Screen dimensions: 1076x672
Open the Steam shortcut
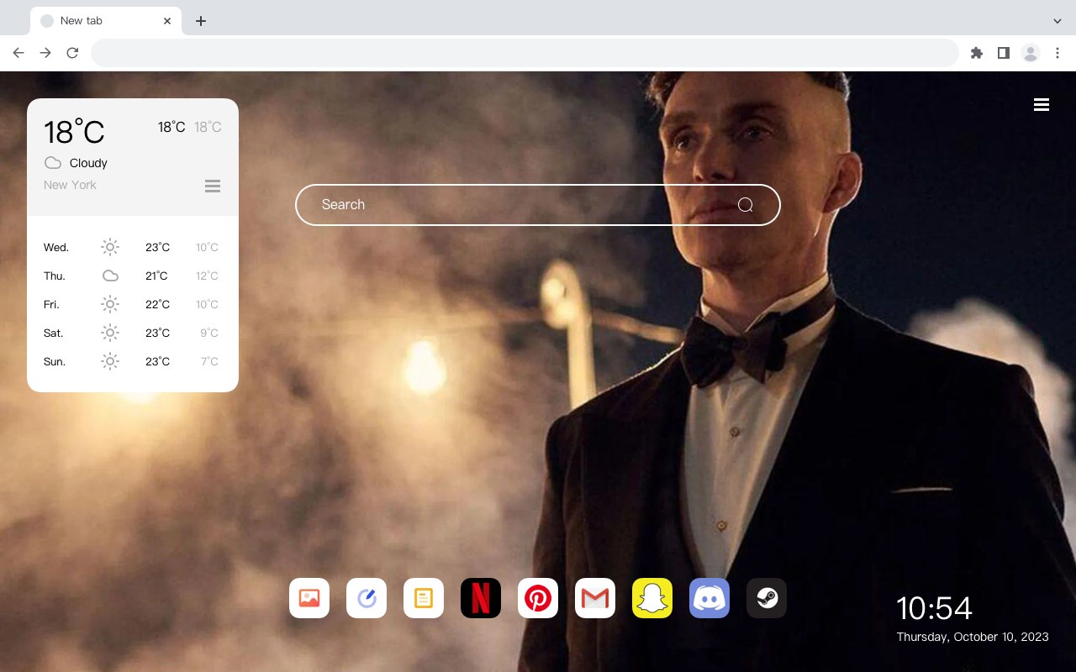point(767,598)
